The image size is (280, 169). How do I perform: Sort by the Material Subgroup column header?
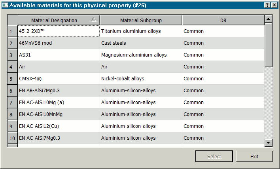141,20
